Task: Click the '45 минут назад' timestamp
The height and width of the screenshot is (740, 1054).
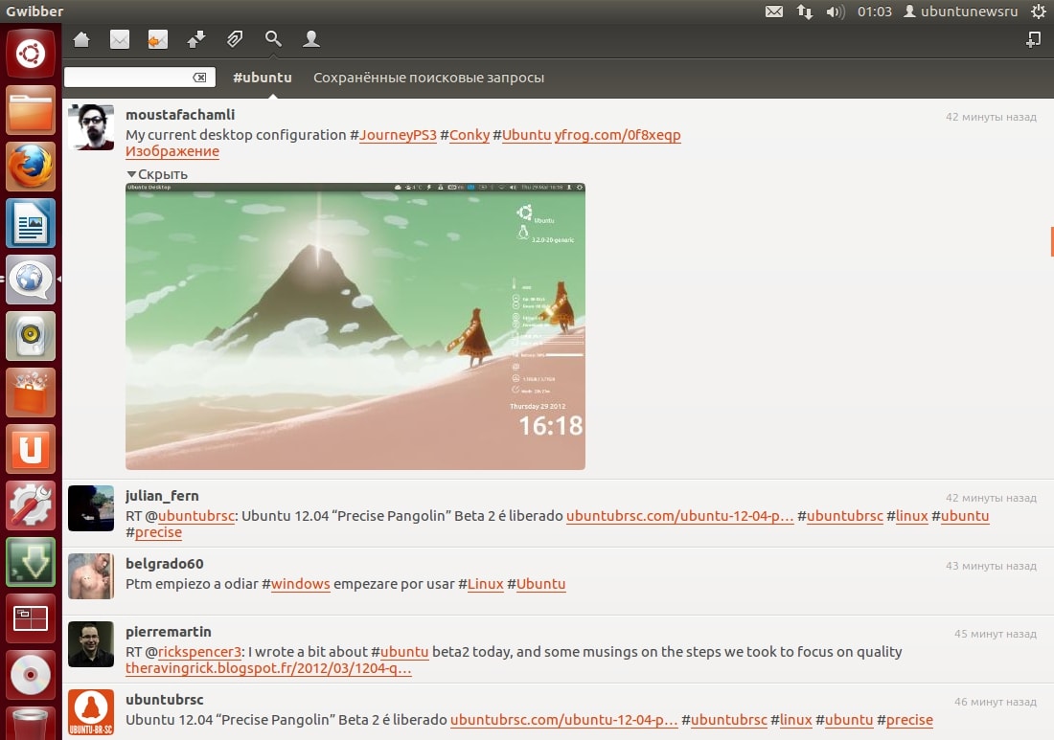Action: coord(995,633)
